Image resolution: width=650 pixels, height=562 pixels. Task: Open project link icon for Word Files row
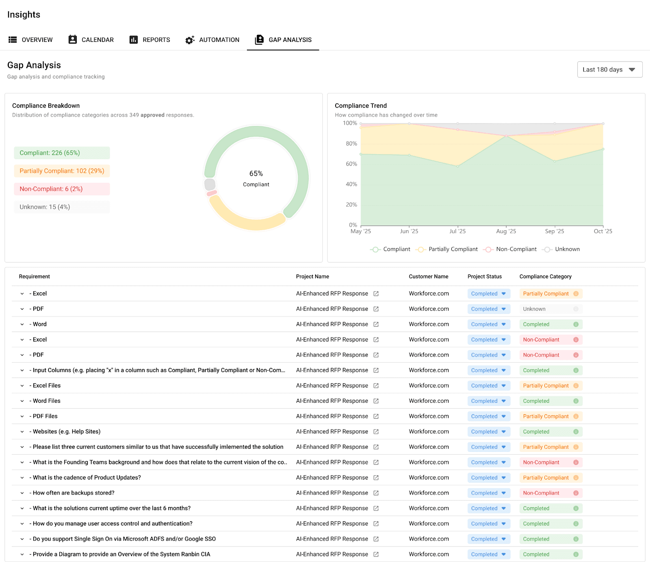point(376,401)
